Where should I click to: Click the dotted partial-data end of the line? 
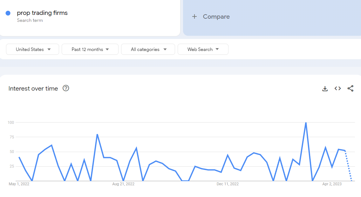click(348, 166)
